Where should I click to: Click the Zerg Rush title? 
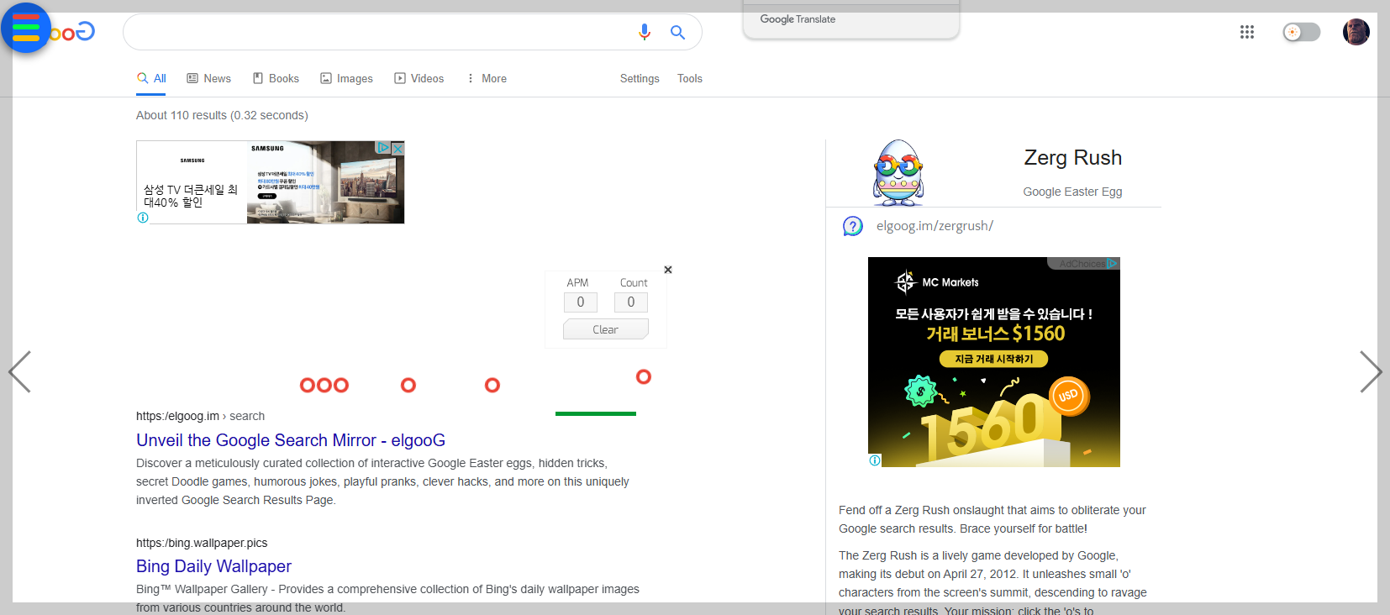pyautogui.click(x=1073, y=158)
